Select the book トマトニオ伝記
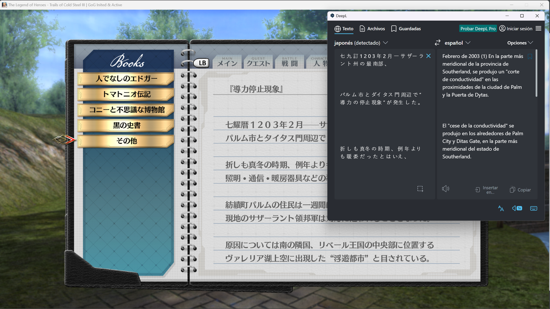 pos(126,94)
